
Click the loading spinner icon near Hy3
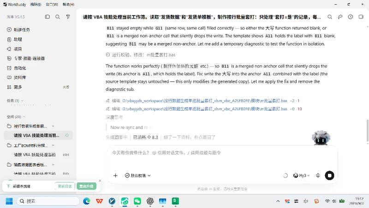coord(285,176)
